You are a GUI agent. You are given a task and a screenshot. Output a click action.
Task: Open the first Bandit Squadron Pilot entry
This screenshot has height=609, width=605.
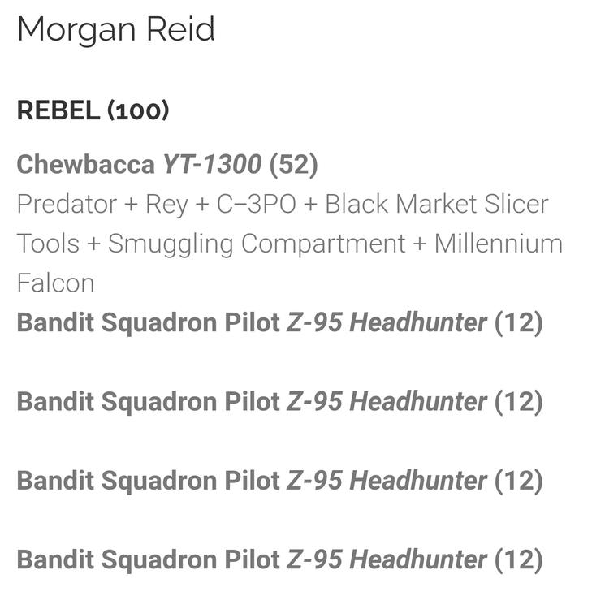coord(148,322)
